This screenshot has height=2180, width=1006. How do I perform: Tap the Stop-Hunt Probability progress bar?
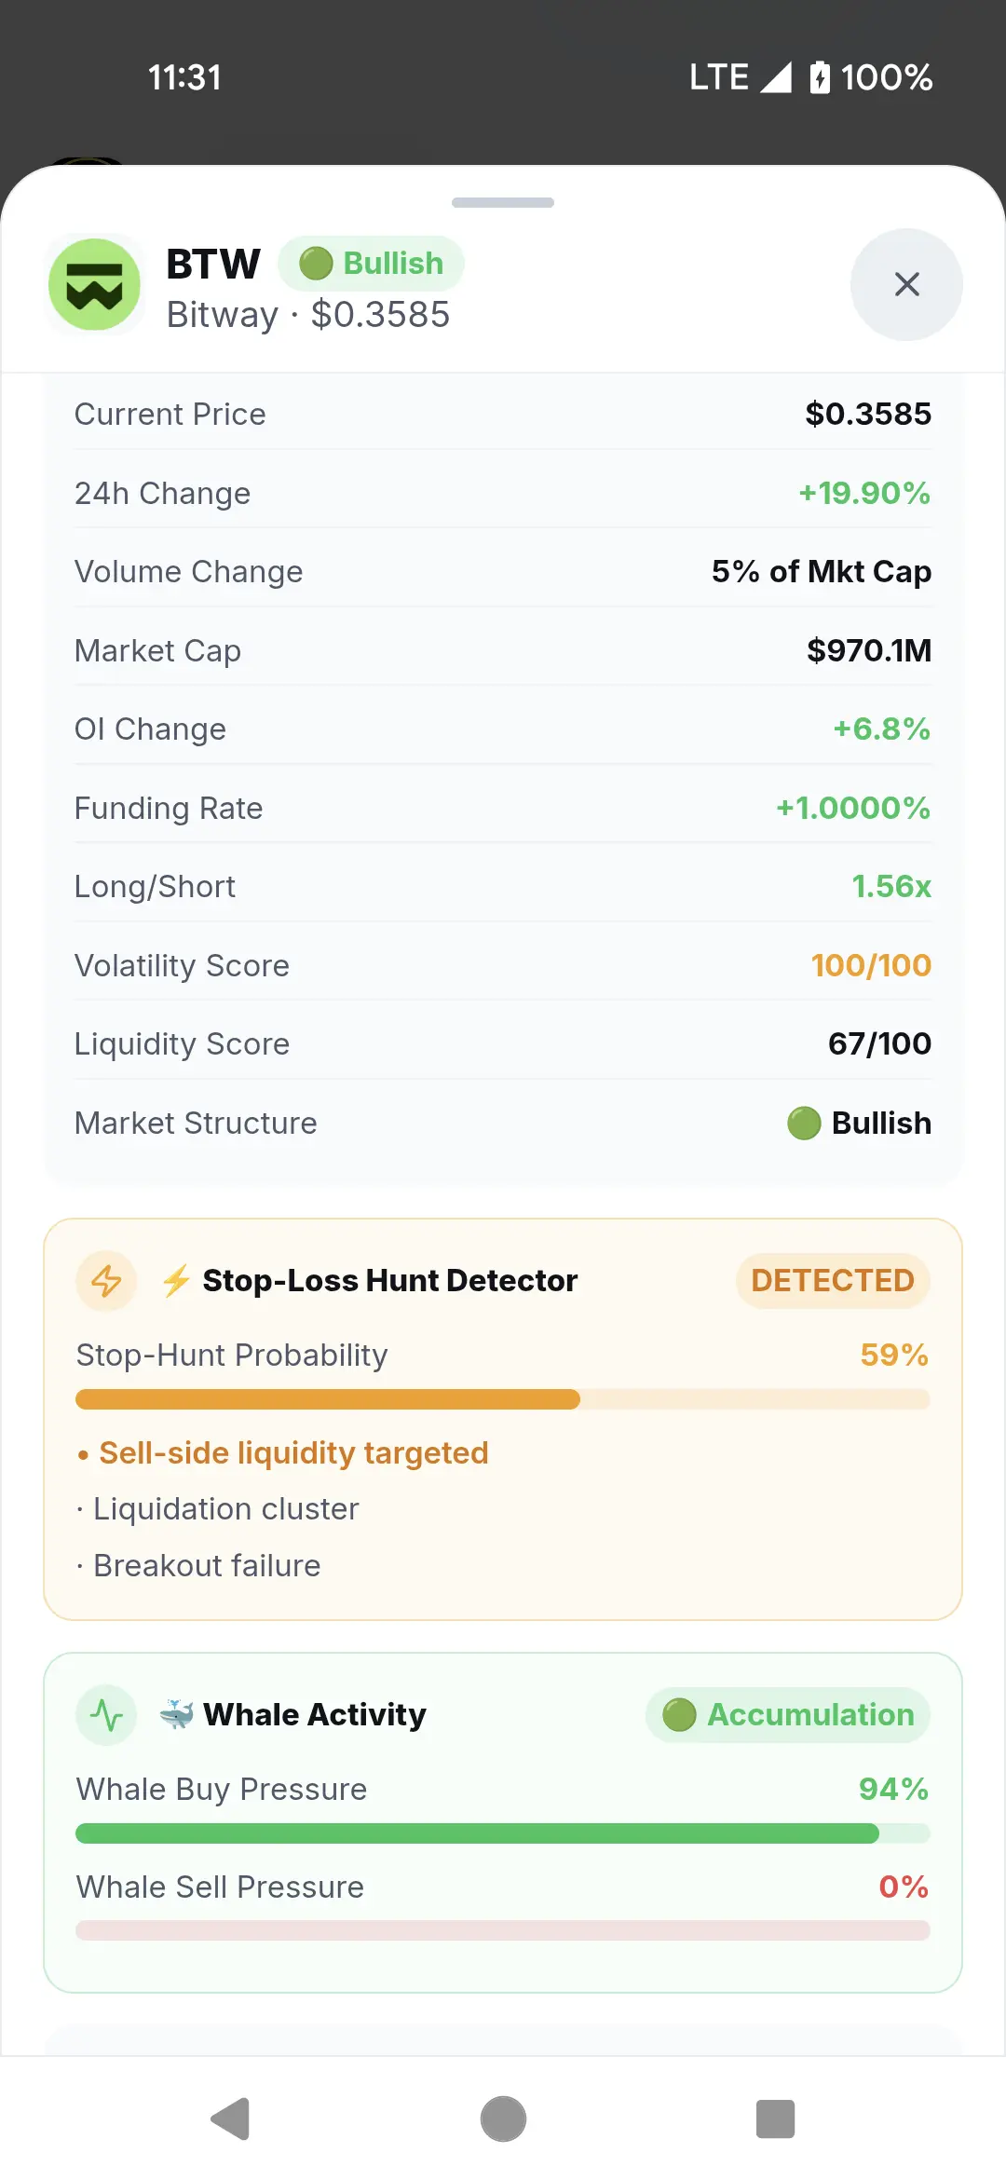pos(503,1399)
